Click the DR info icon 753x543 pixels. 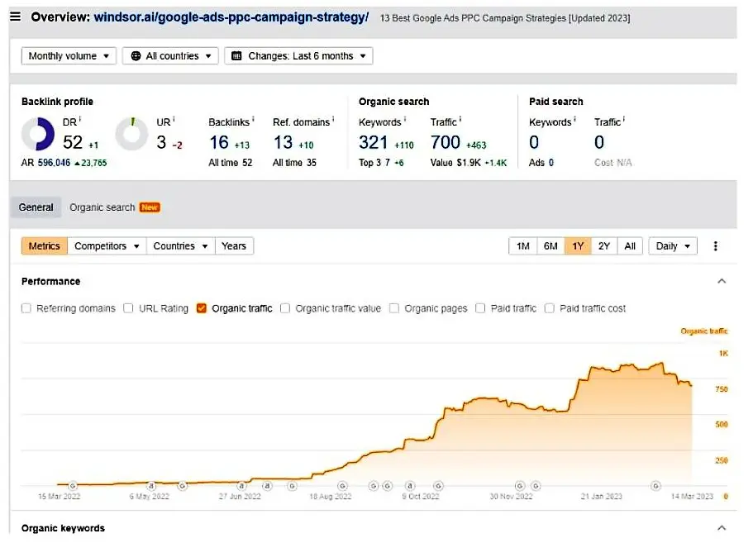80,119
